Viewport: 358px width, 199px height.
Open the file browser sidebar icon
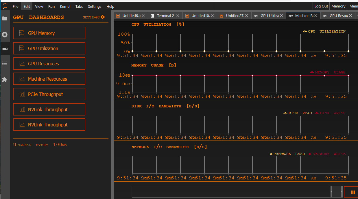[5, 18]
